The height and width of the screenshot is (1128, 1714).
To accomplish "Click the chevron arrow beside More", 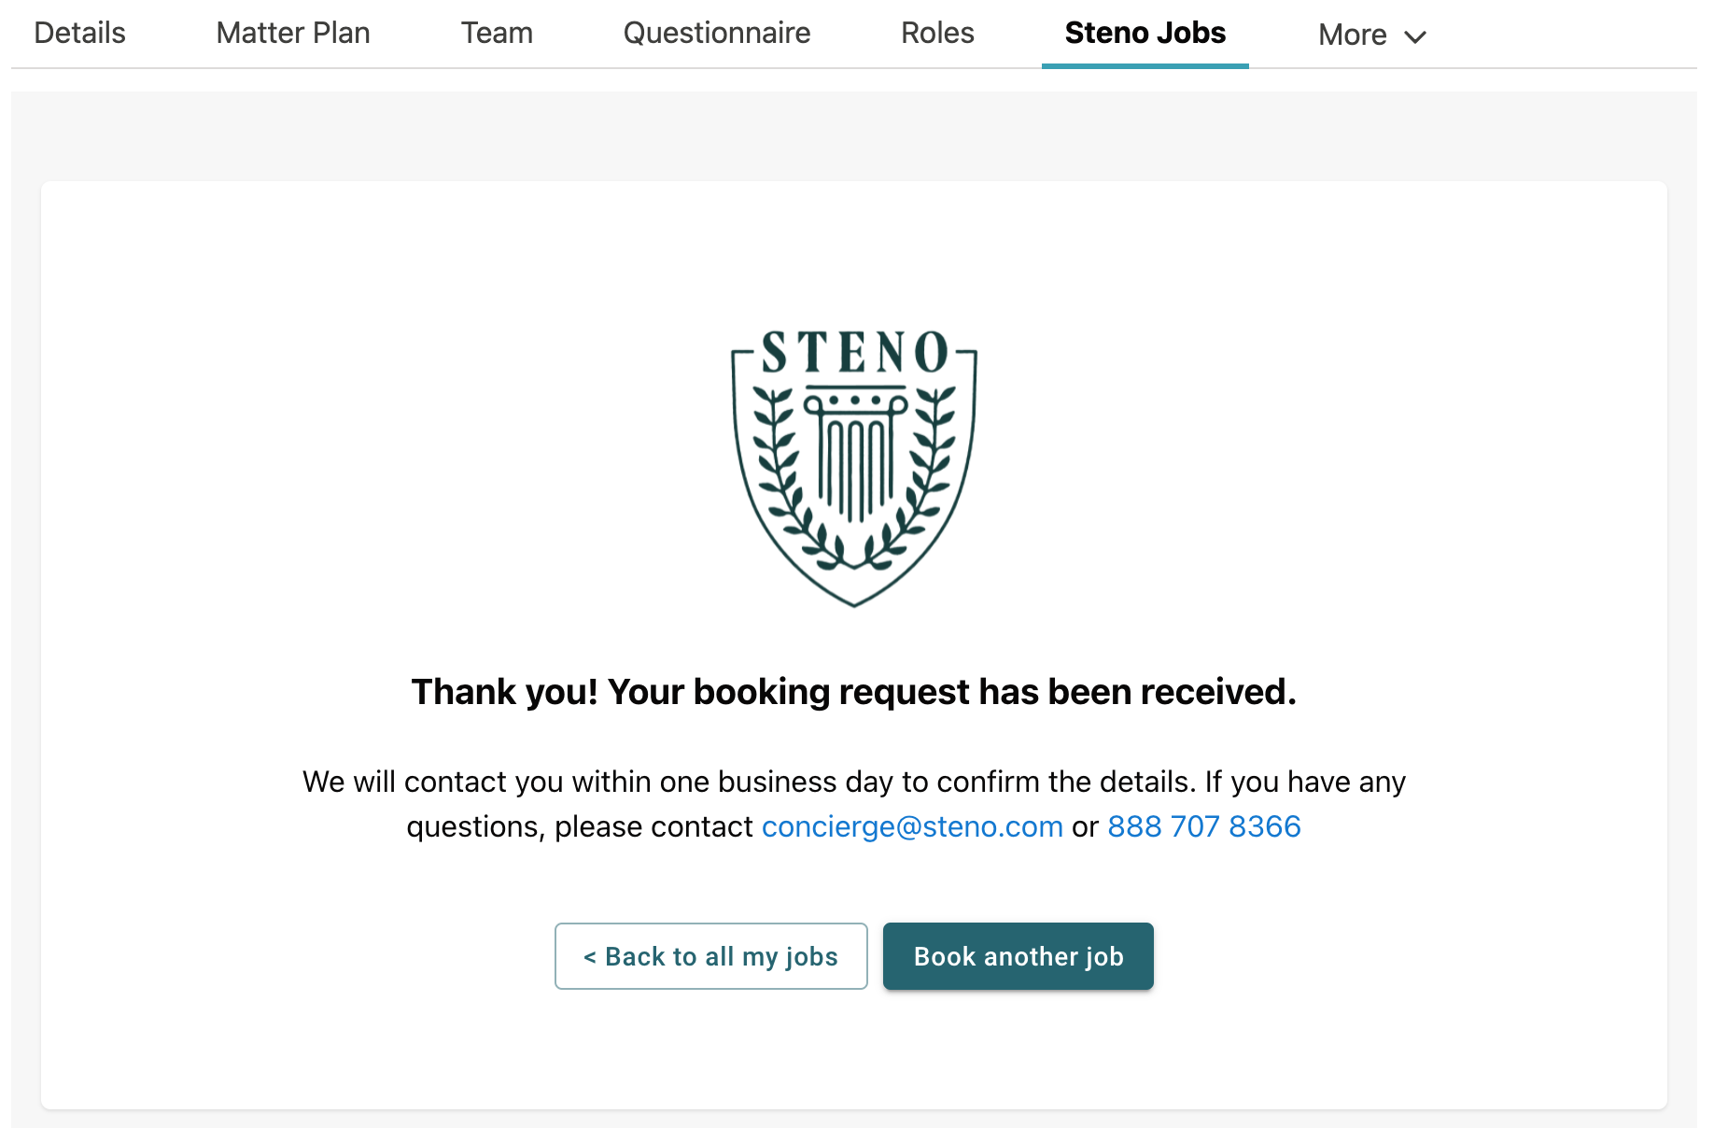I will click(1415, 37).
